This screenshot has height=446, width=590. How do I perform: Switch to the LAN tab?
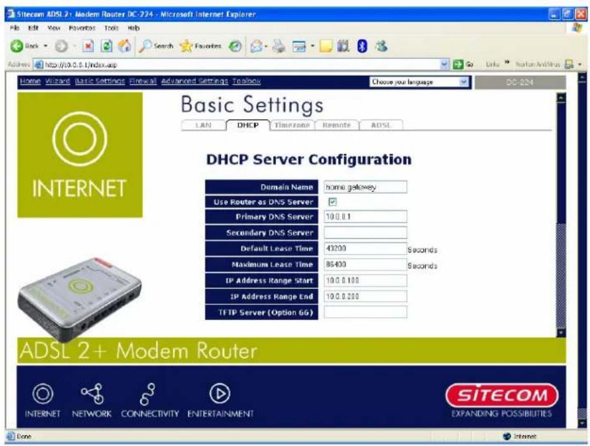pos(203,125)
